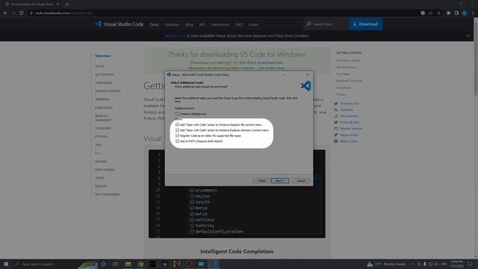
Task: Click the 'Watch videos' icon
Action: [x=336, y=141]
